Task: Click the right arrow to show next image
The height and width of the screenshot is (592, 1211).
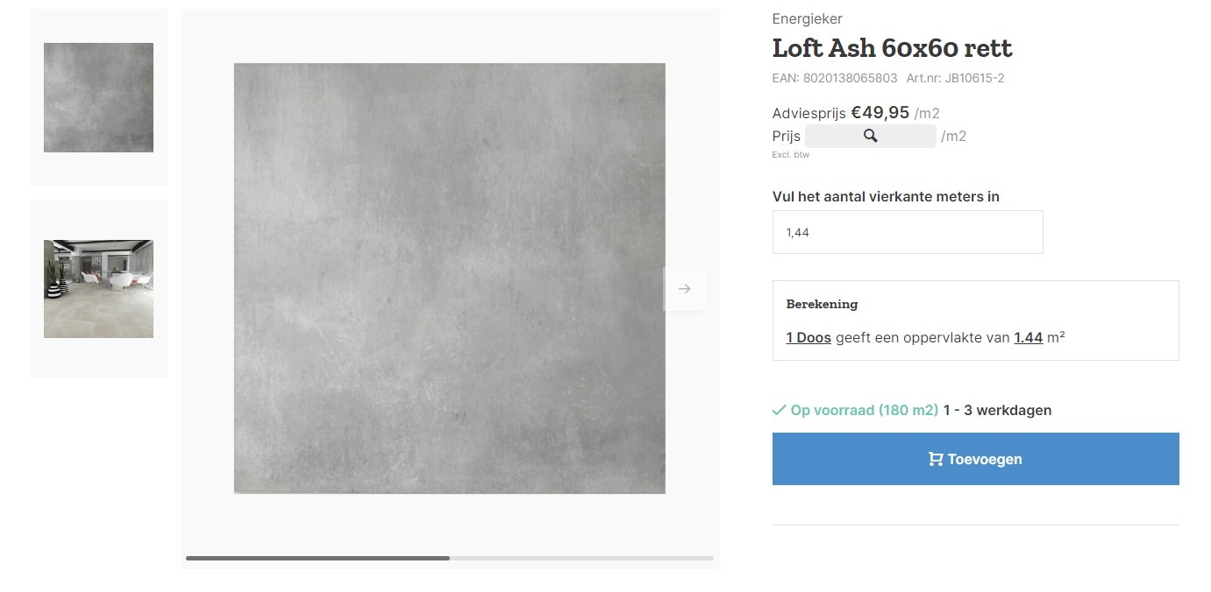Action: (x=685, y=289)
